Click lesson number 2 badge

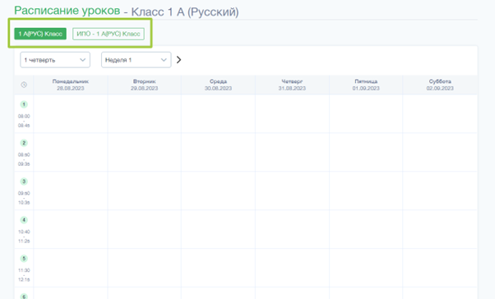point(24,143)
